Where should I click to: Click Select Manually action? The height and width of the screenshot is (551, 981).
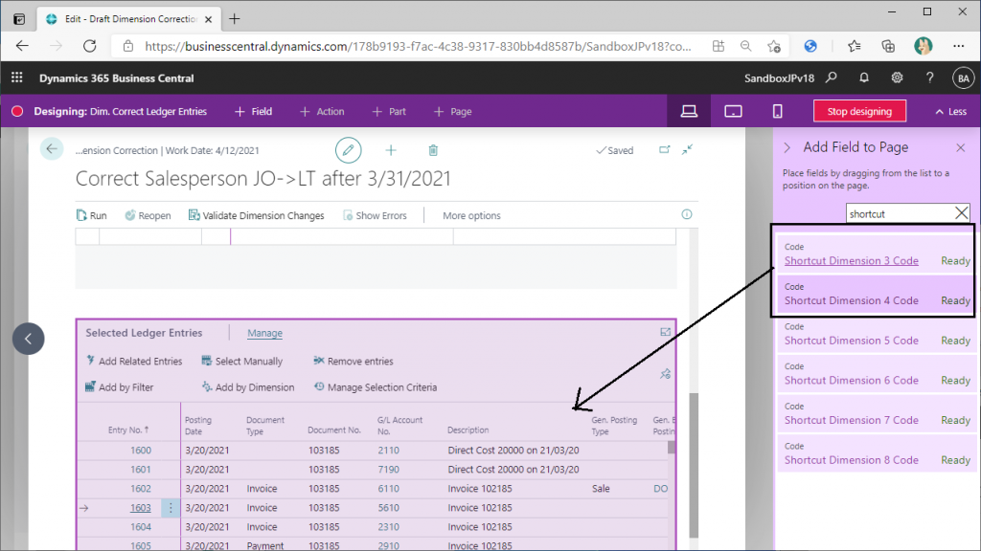[242, 361]
